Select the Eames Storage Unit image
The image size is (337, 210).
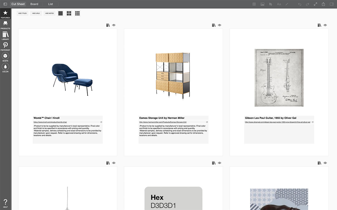pyautogui.click(x=173, y=75)
